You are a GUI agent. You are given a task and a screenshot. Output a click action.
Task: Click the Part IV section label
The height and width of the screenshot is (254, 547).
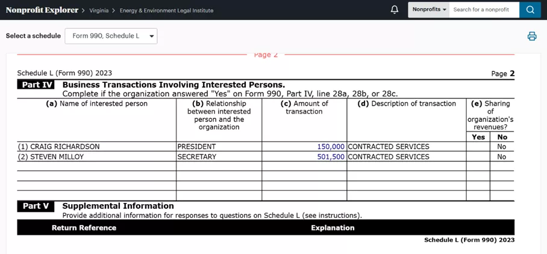pos(36,85)
